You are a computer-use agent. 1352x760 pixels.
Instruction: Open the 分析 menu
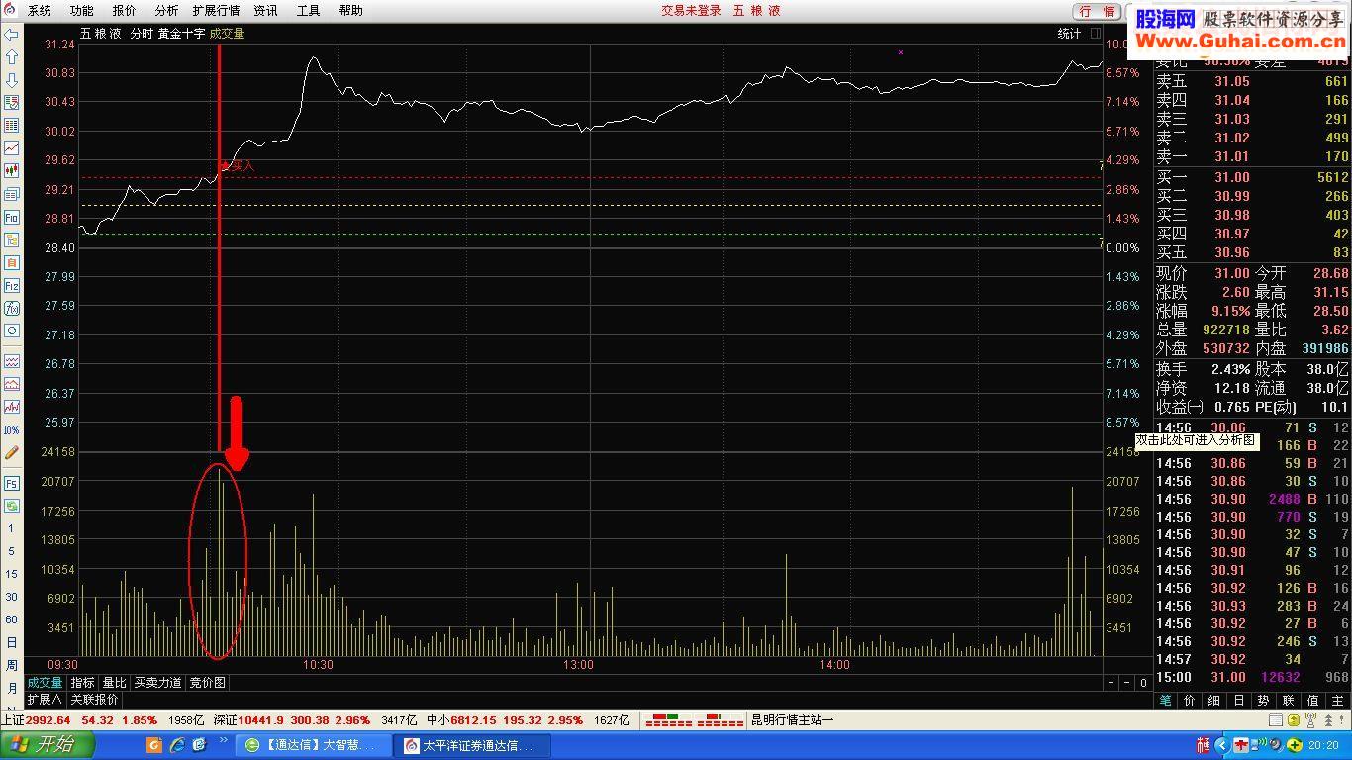(167, 11)
